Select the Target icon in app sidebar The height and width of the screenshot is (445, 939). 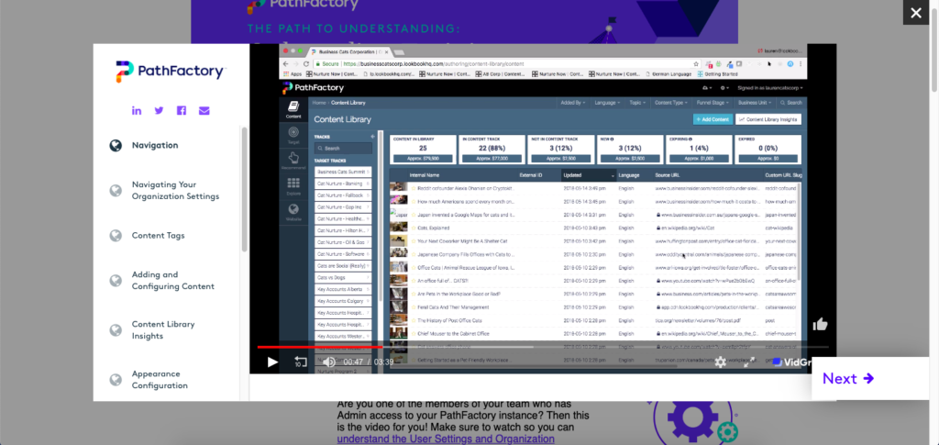click(x=293, y=136)
